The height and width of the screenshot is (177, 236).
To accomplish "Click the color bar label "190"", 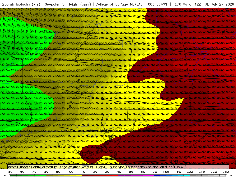I will point(178,172).
